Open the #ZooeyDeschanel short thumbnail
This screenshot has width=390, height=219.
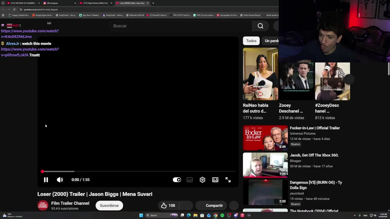click(x=332, y=82)
